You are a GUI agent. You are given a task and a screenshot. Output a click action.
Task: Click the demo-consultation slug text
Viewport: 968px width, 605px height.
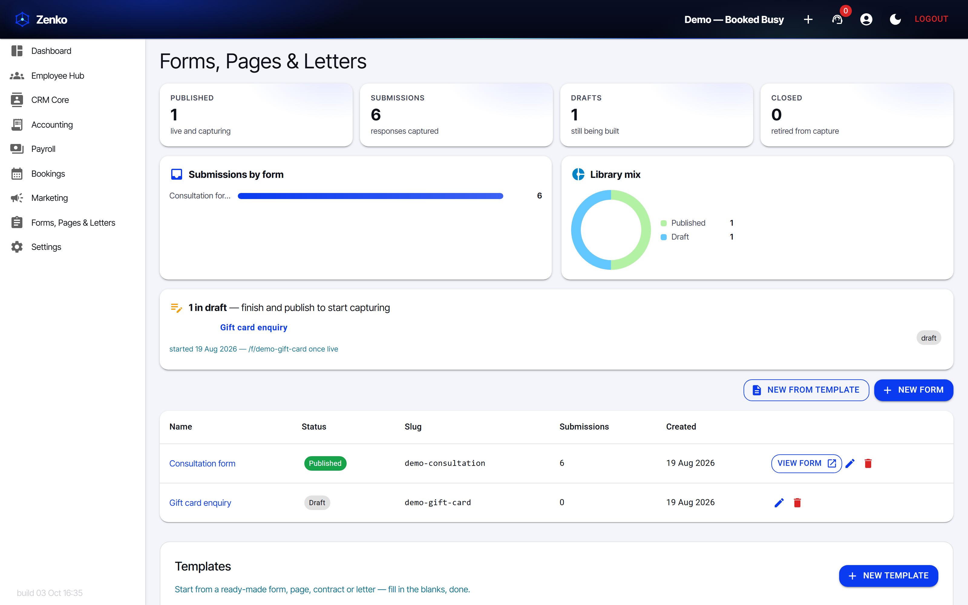point(445,463)
